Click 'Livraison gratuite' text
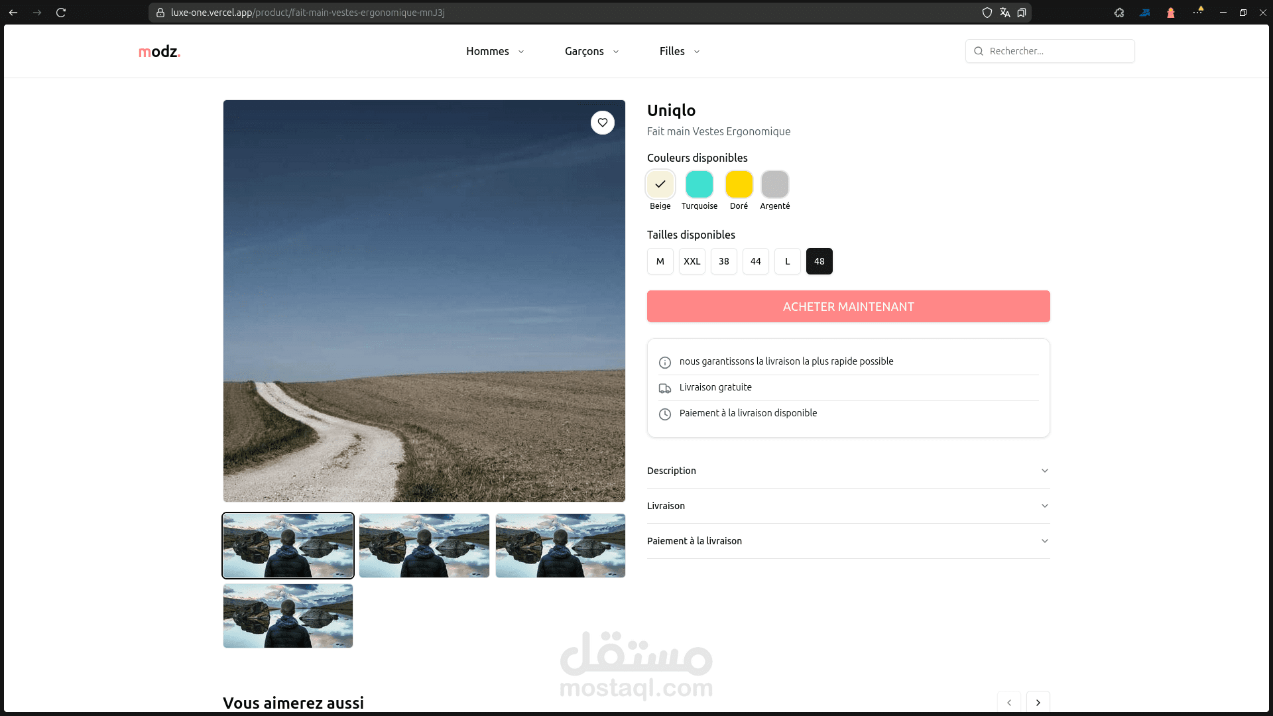 (x=715, y=387)
